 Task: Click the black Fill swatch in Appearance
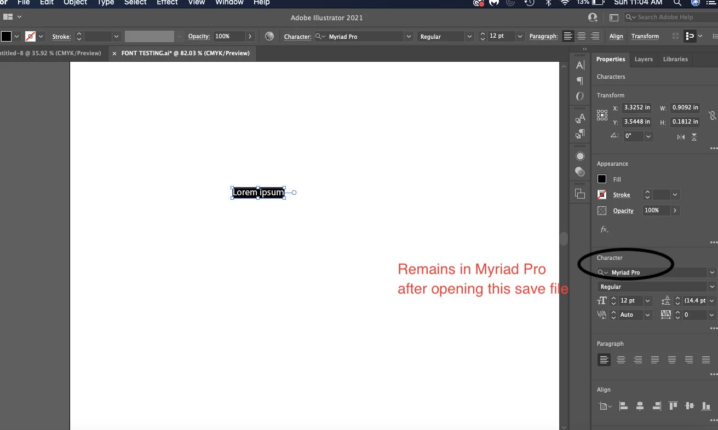tap(602, 179)
